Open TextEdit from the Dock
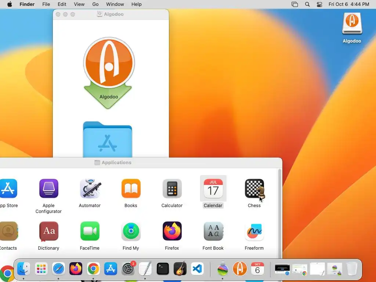376x282 pixels. [145, 268]
